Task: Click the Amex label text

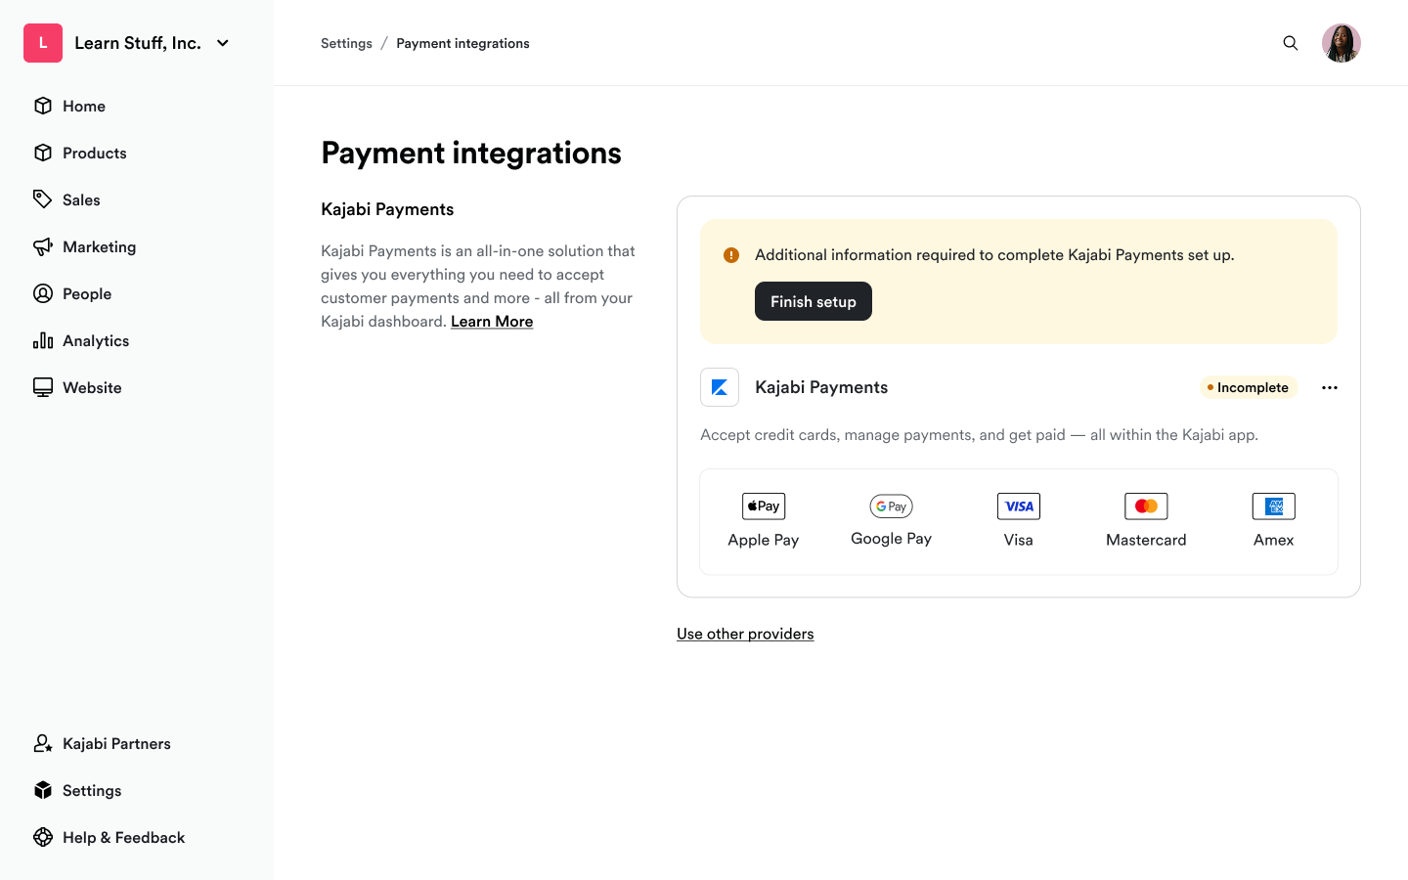Action: point(1274,540)
